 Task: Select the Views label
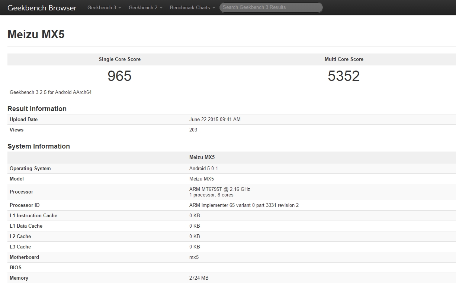pos(17,130)
